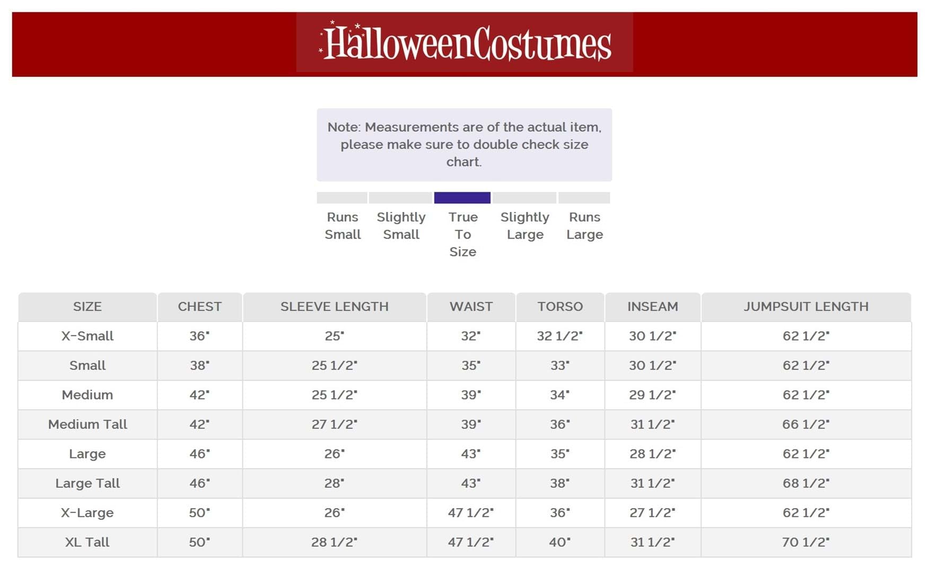The height and width of the screenshot is (575, 928).
Task: Click the Runs Large text label
Action: click(x=584, y=226)
